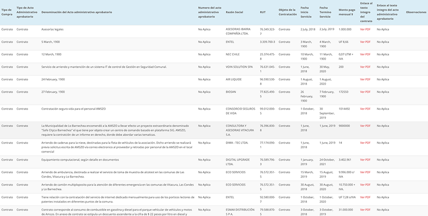Open Ver PDF for CONSULTORA Y ASESORIAS VITACURA

click(x=365, y=126)
